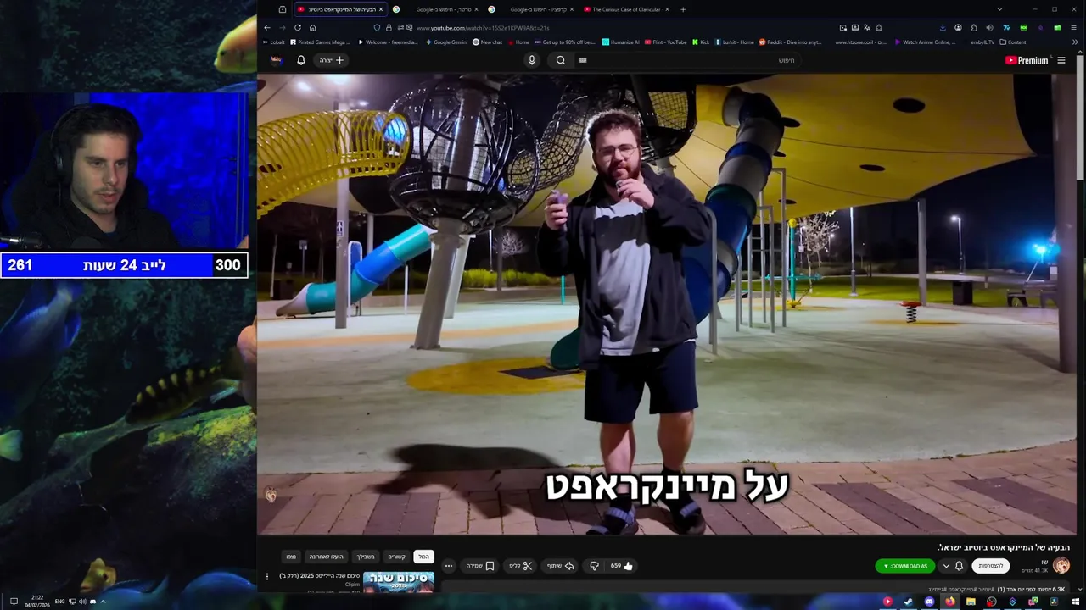Click the browser home icon

tap(312, 27)
